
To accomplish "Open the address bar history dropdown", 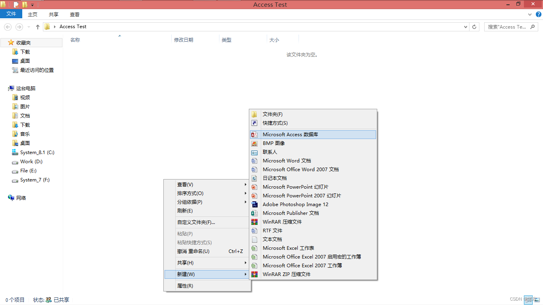I will tap(466, 27).
